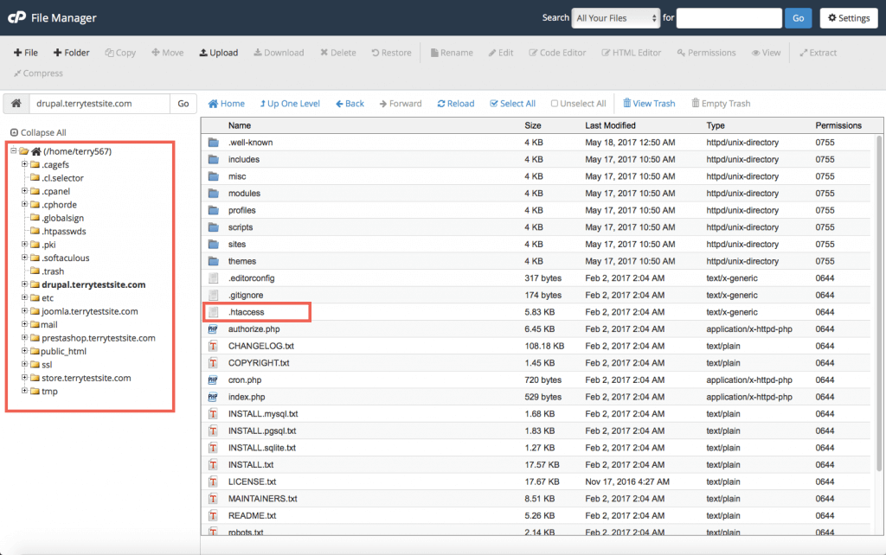Expand the joomla.terrytestsite.com tree node
This screenshot has height=555, width=886.
[x=26, y=310]
